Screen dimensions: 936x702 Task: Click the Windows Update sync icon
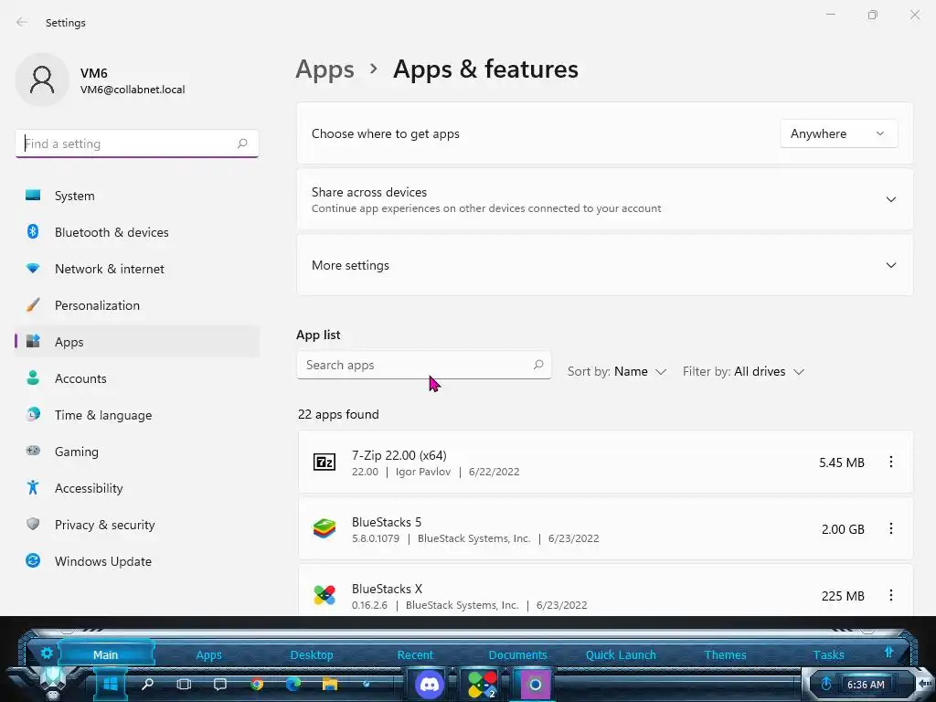pos(33,560)
